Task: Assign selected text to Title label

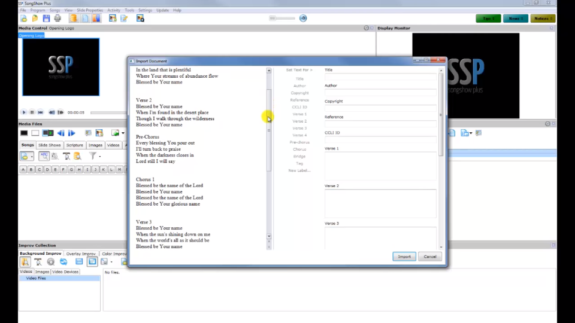Action: [x=299, y=79]
